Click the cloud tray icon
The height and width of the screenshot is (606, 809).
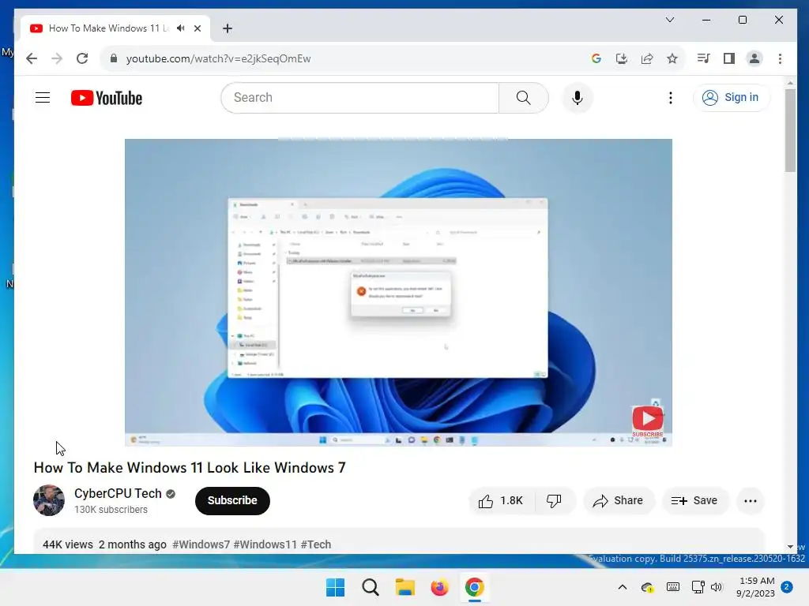(x=648, y=587)
